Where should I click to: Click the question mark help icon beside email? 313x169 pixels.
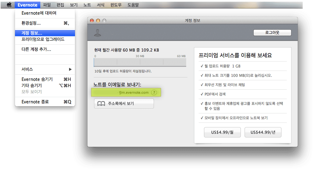(x=154, y=92)
